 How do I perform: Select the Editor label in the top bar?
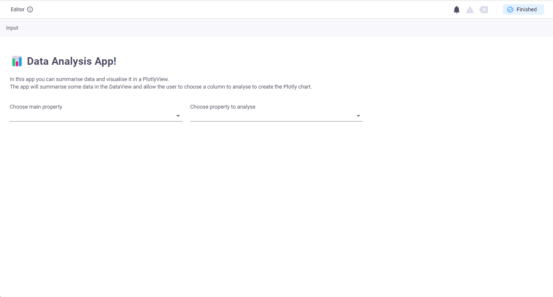[x=18, y=10]
